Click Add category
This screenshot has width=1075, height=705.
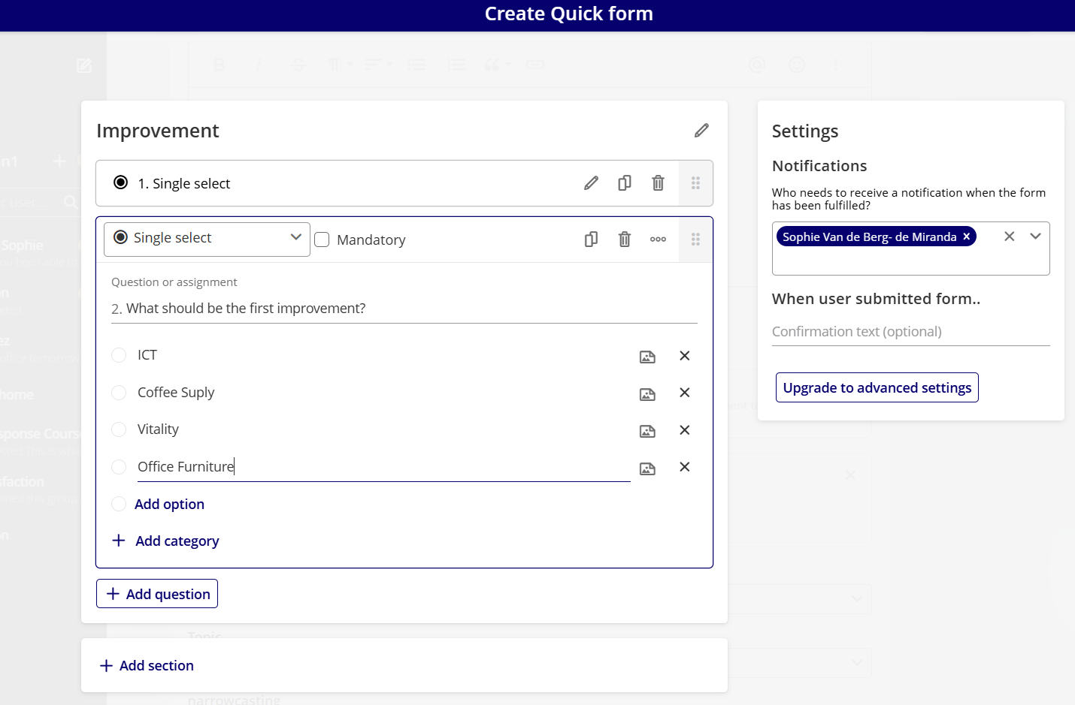coord(165,541)
